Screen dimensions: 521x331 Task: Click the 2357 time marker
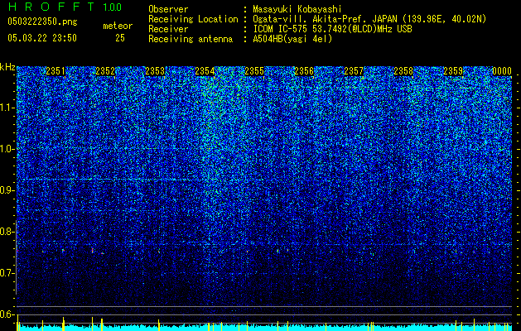pyautogui.click(x=354, y=71)
